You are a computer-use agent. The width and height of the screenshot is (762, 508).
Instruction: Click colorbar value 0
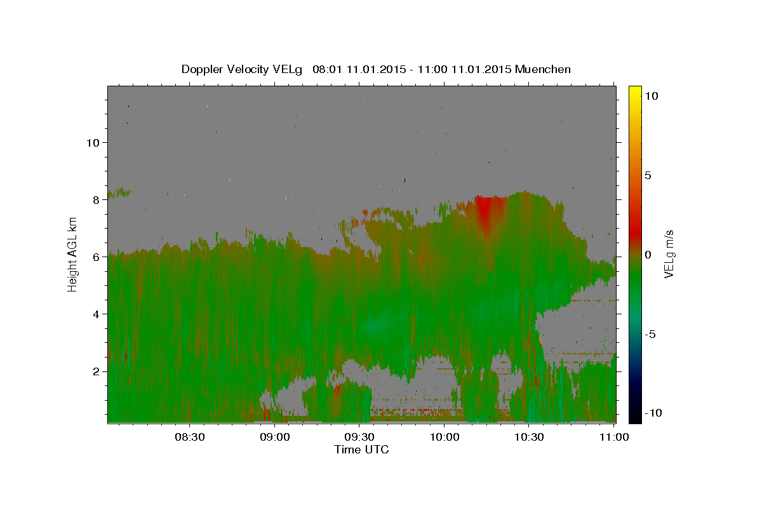coord(648,255)
